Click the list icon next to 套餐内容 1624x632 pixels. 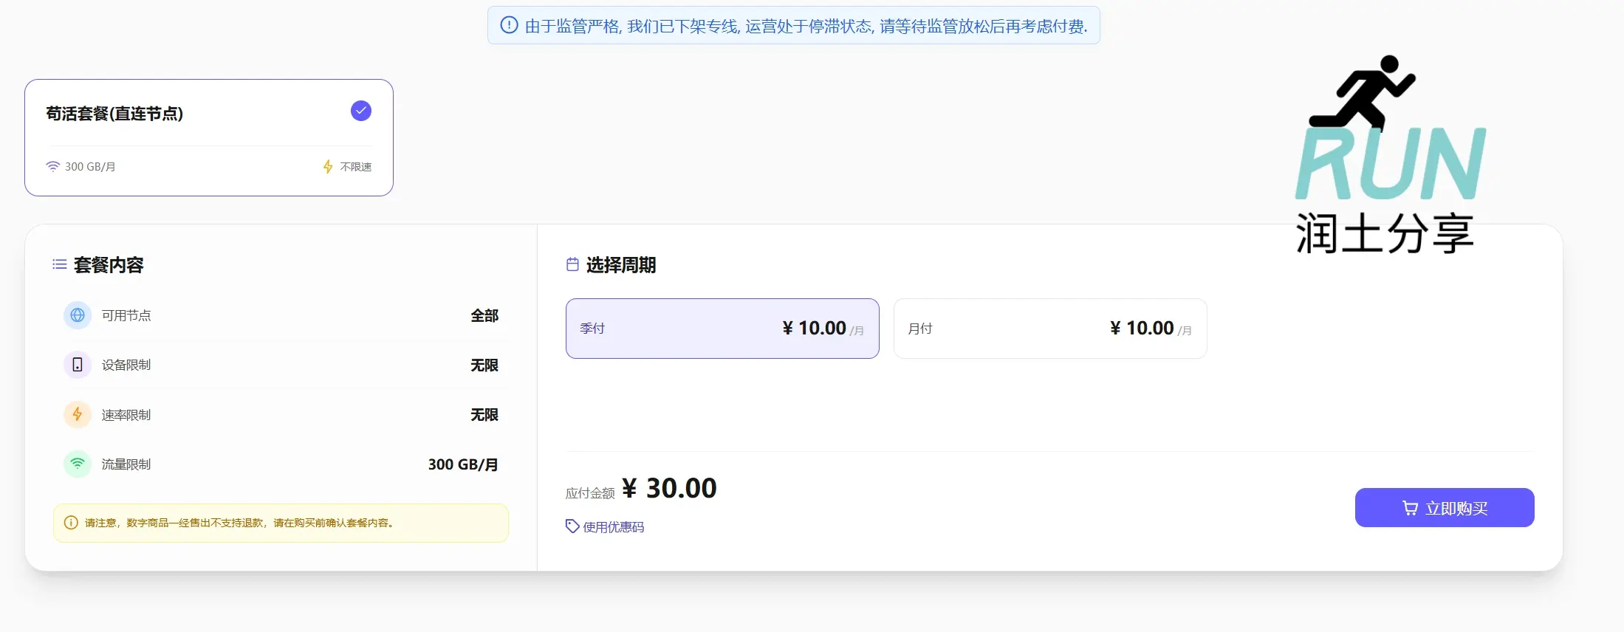click(60, 264)
